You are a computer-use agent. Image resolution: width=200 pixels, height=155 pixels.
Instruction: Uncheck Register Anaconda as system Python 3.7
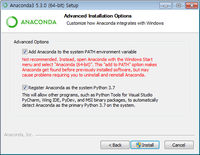25,88
